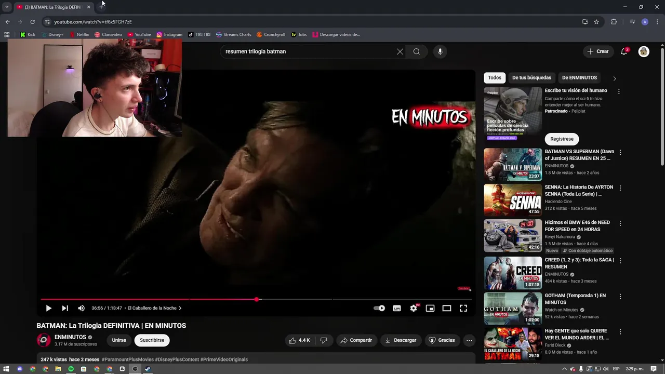Bookmark this page with the star icon
Screen dimensions: 665x374
pos(596,22)
